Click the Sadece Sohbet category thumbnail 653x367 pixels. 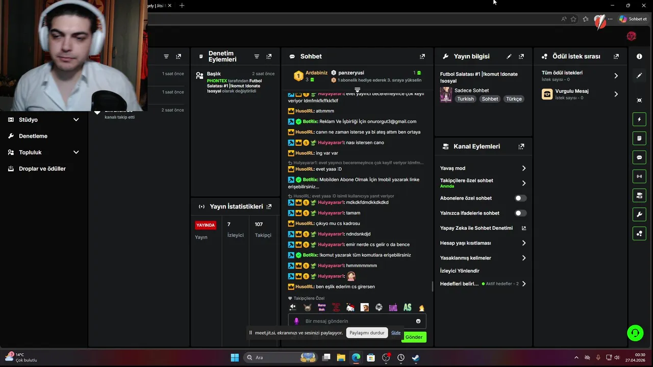(446, 95)
